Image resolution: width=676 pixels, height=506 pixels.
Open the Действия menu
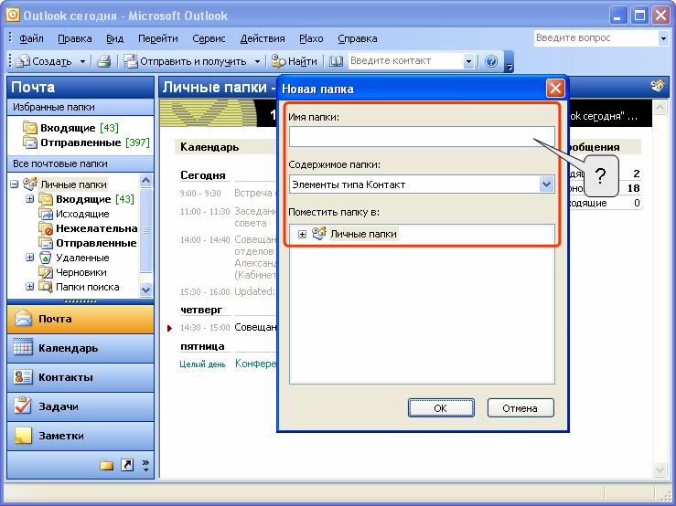coord(263,38)
